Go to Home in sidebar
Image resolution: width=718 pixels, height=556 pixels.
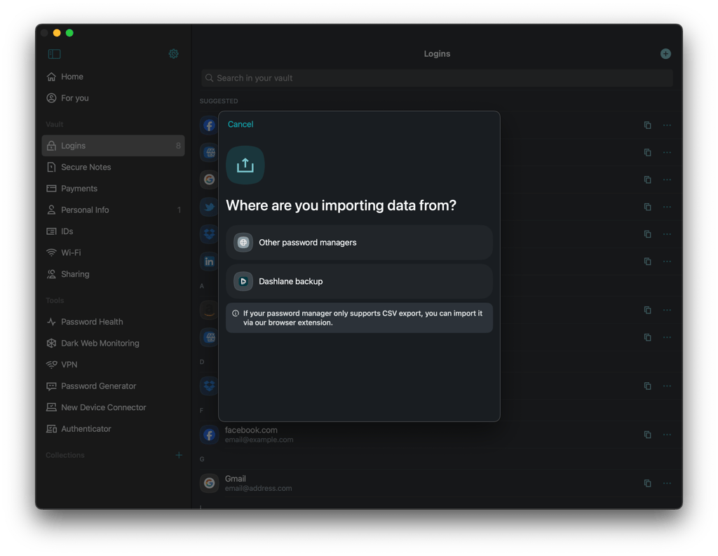(x=113, y=76)
